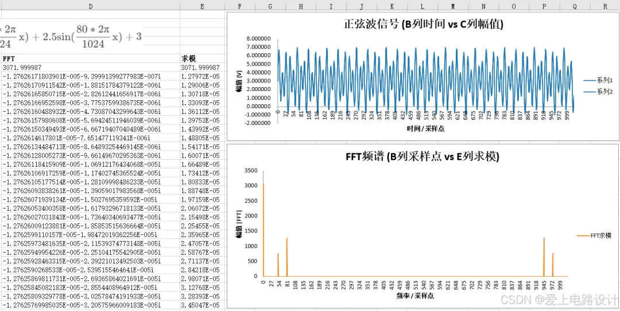Select cell with value 1.73412E-05
The image size is (620, 311).
(203, 174)
